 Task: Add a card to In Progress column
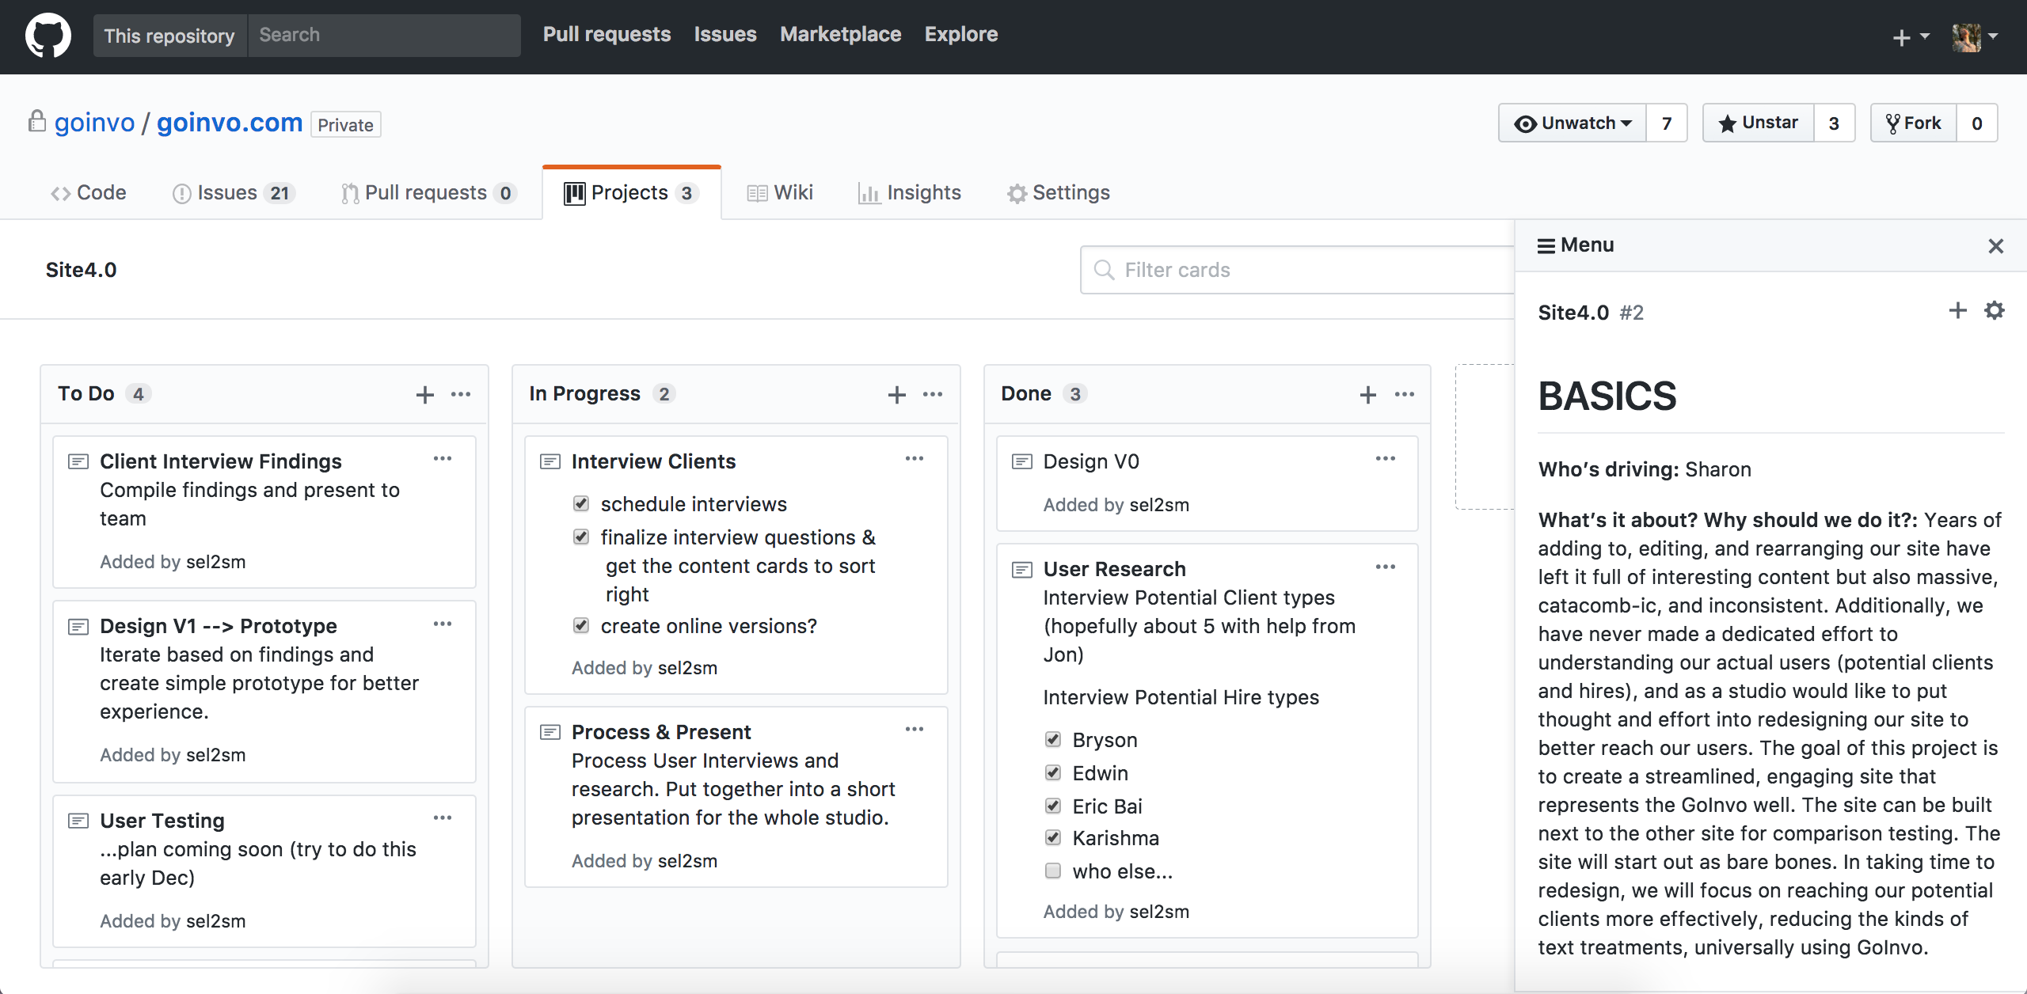[896, 394]
